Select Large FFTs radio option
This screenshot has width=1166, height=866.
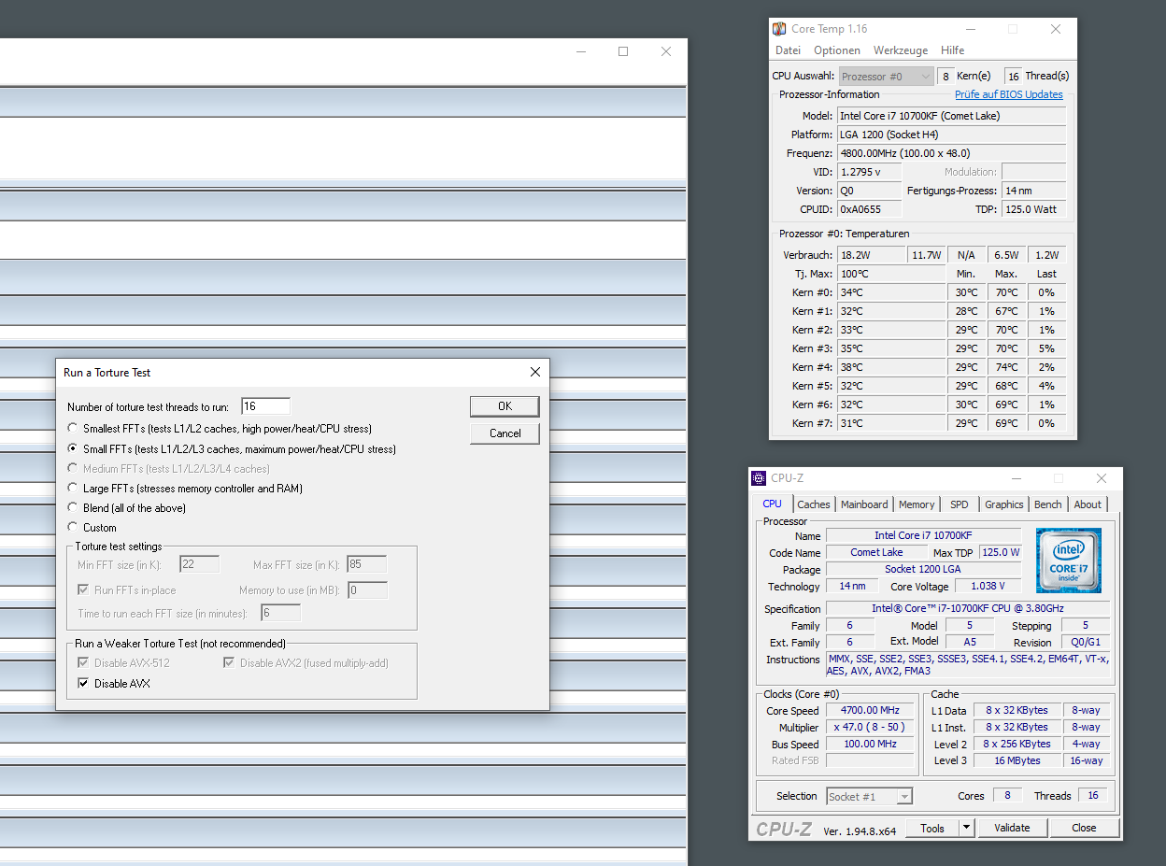[x=73, y=489]
